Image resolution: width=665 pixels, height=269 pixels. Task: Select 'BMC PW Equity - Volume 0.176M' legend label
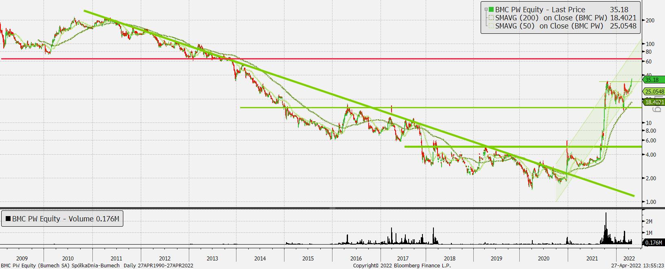pyautogui.click(x=66, y=219)
